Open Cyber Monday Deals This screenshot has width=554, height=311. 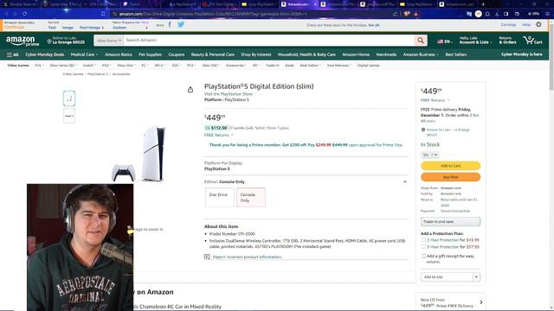click(x=44, y=54)
